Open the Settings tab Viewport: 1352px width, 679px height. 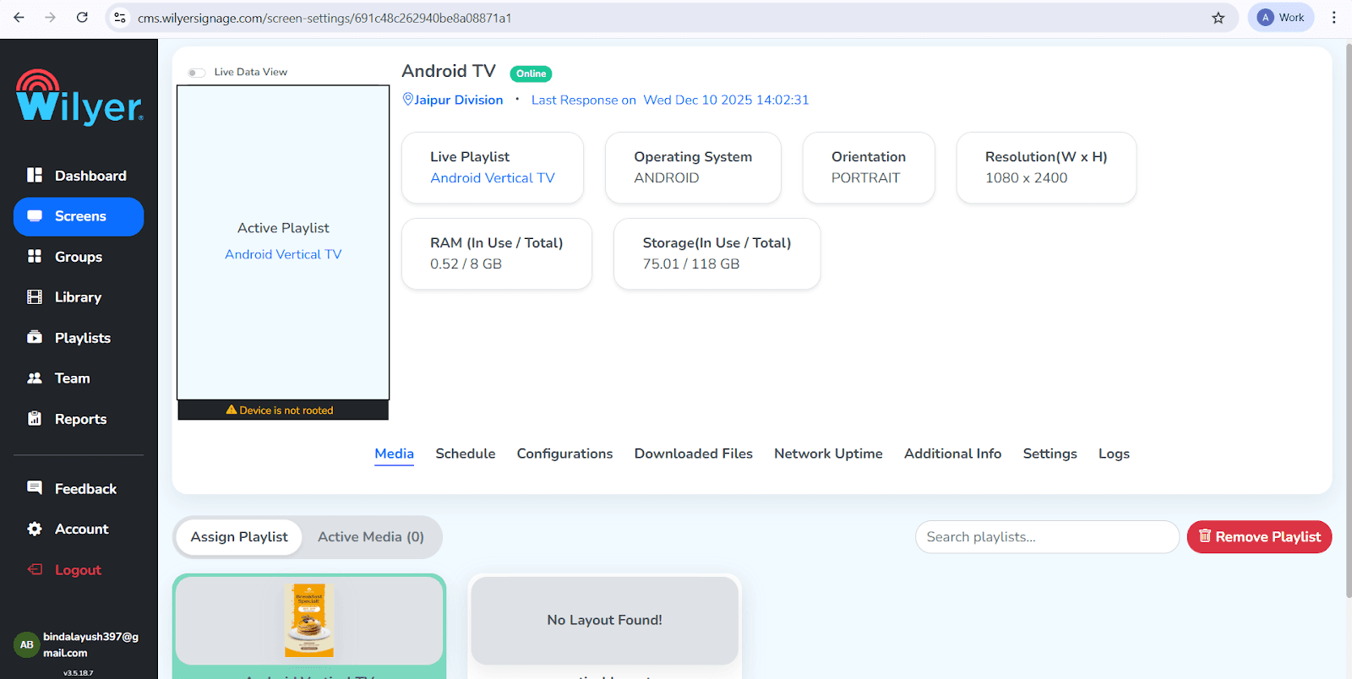click(1049, 454)
